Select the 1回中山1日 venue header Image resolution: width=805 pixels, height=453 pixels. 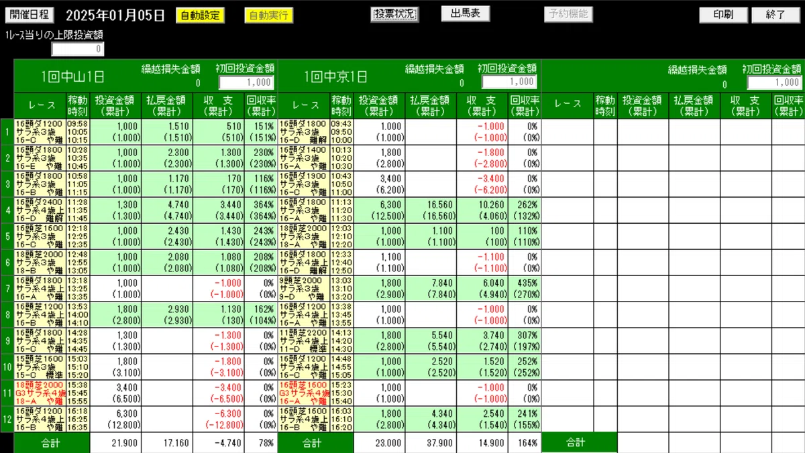tap(72, 76)
